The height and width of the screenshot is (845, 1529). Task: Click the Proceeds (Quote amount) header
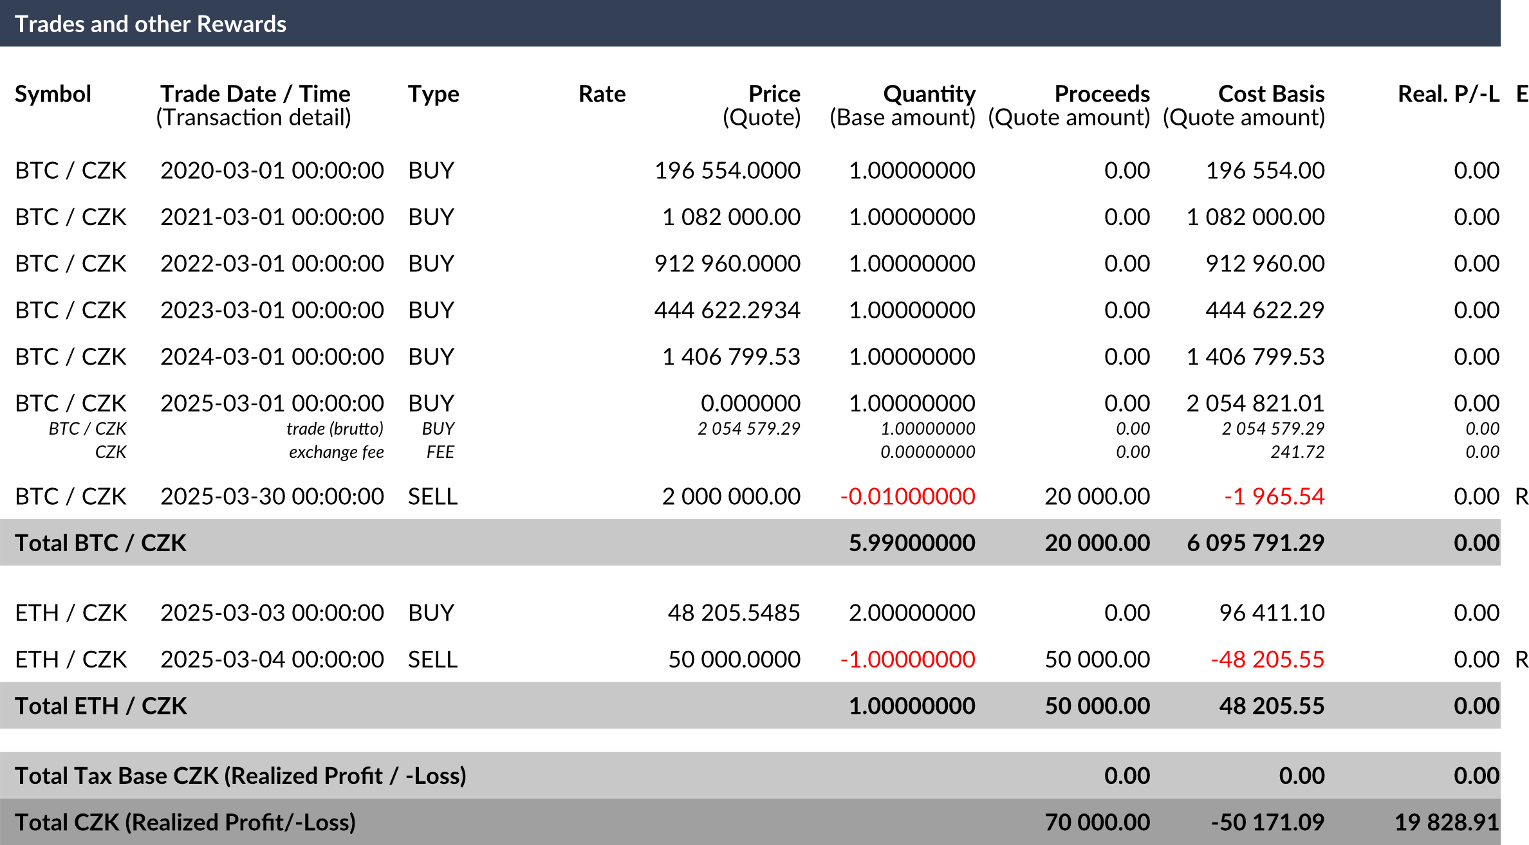click(x=1069, y=105)
